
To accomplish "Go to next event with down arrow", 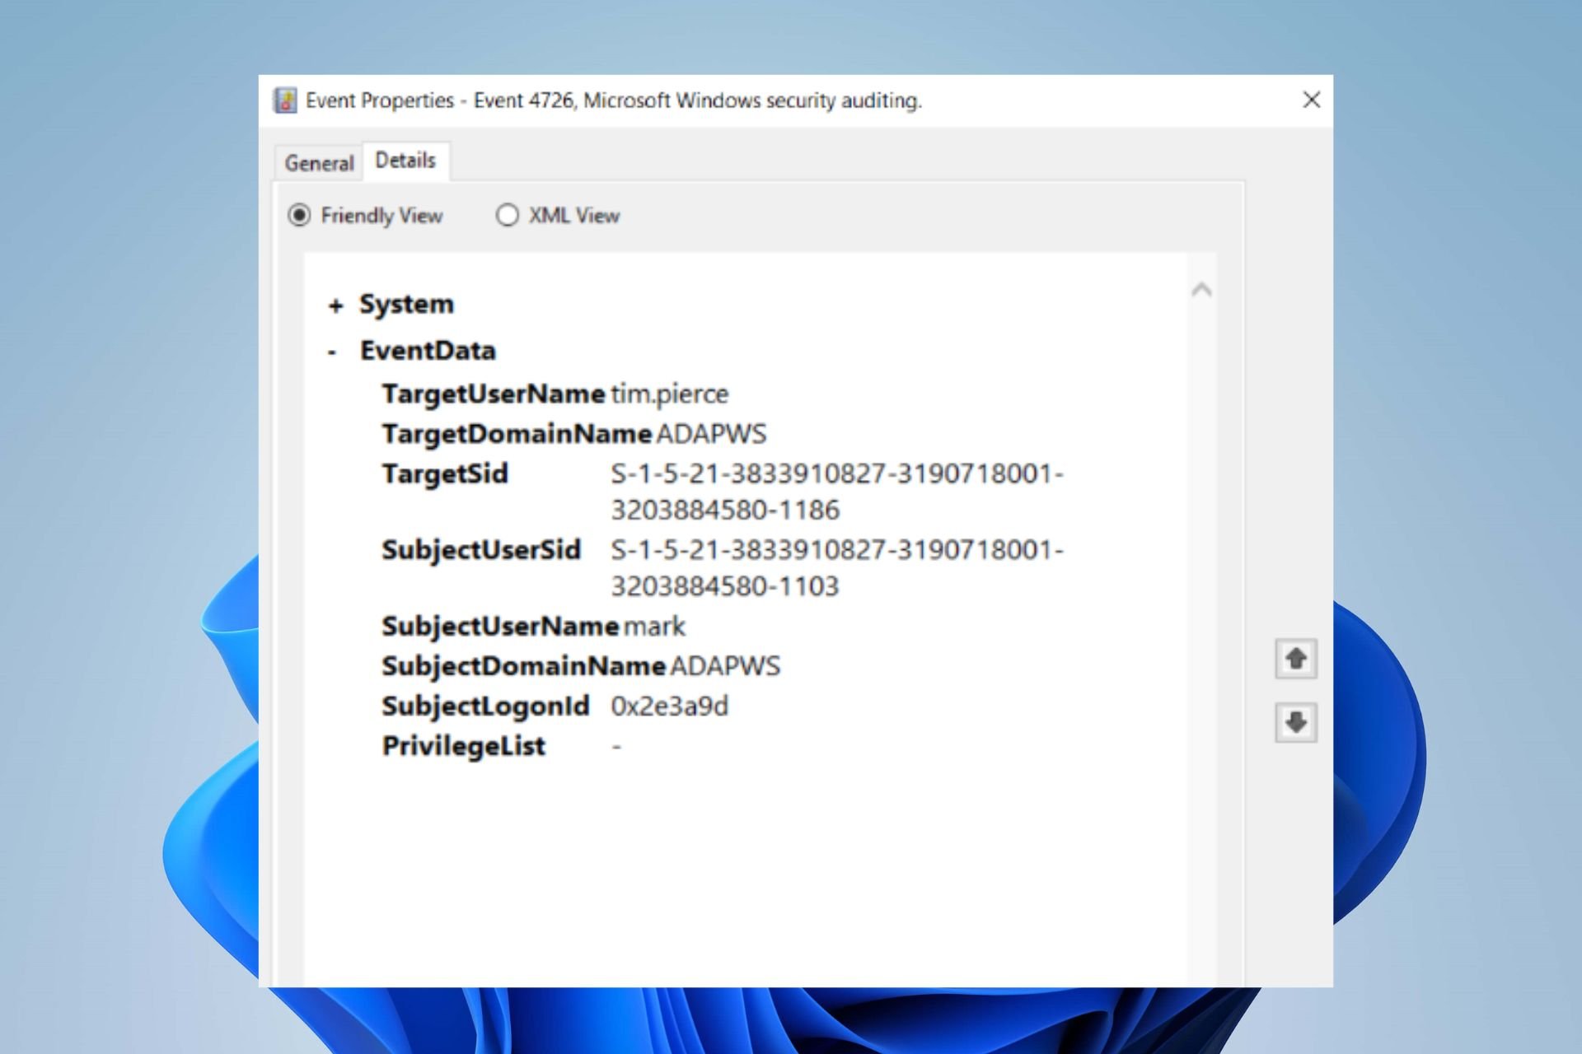I will coord(1296,723).
